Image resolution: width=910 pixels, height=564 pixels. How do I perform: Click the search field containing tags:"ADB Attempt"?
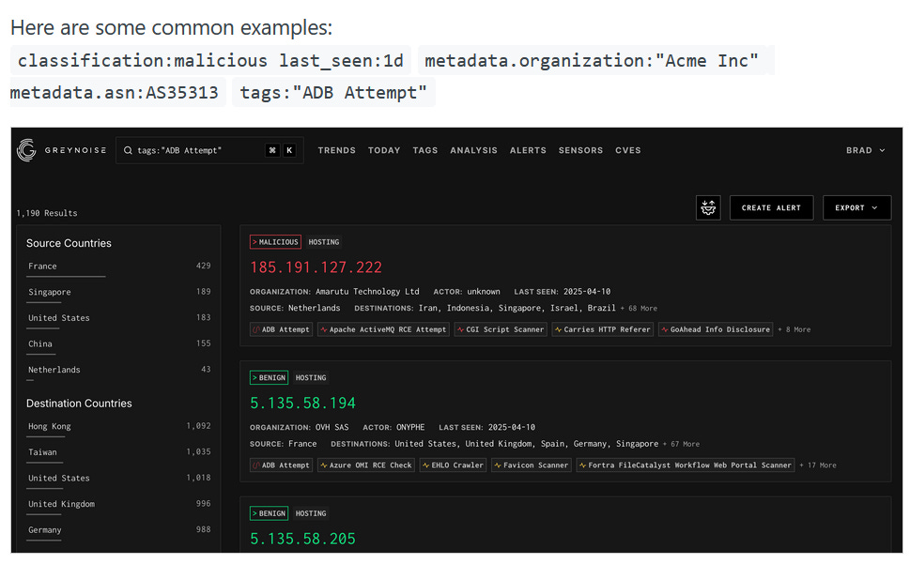(x=209, y=150)
